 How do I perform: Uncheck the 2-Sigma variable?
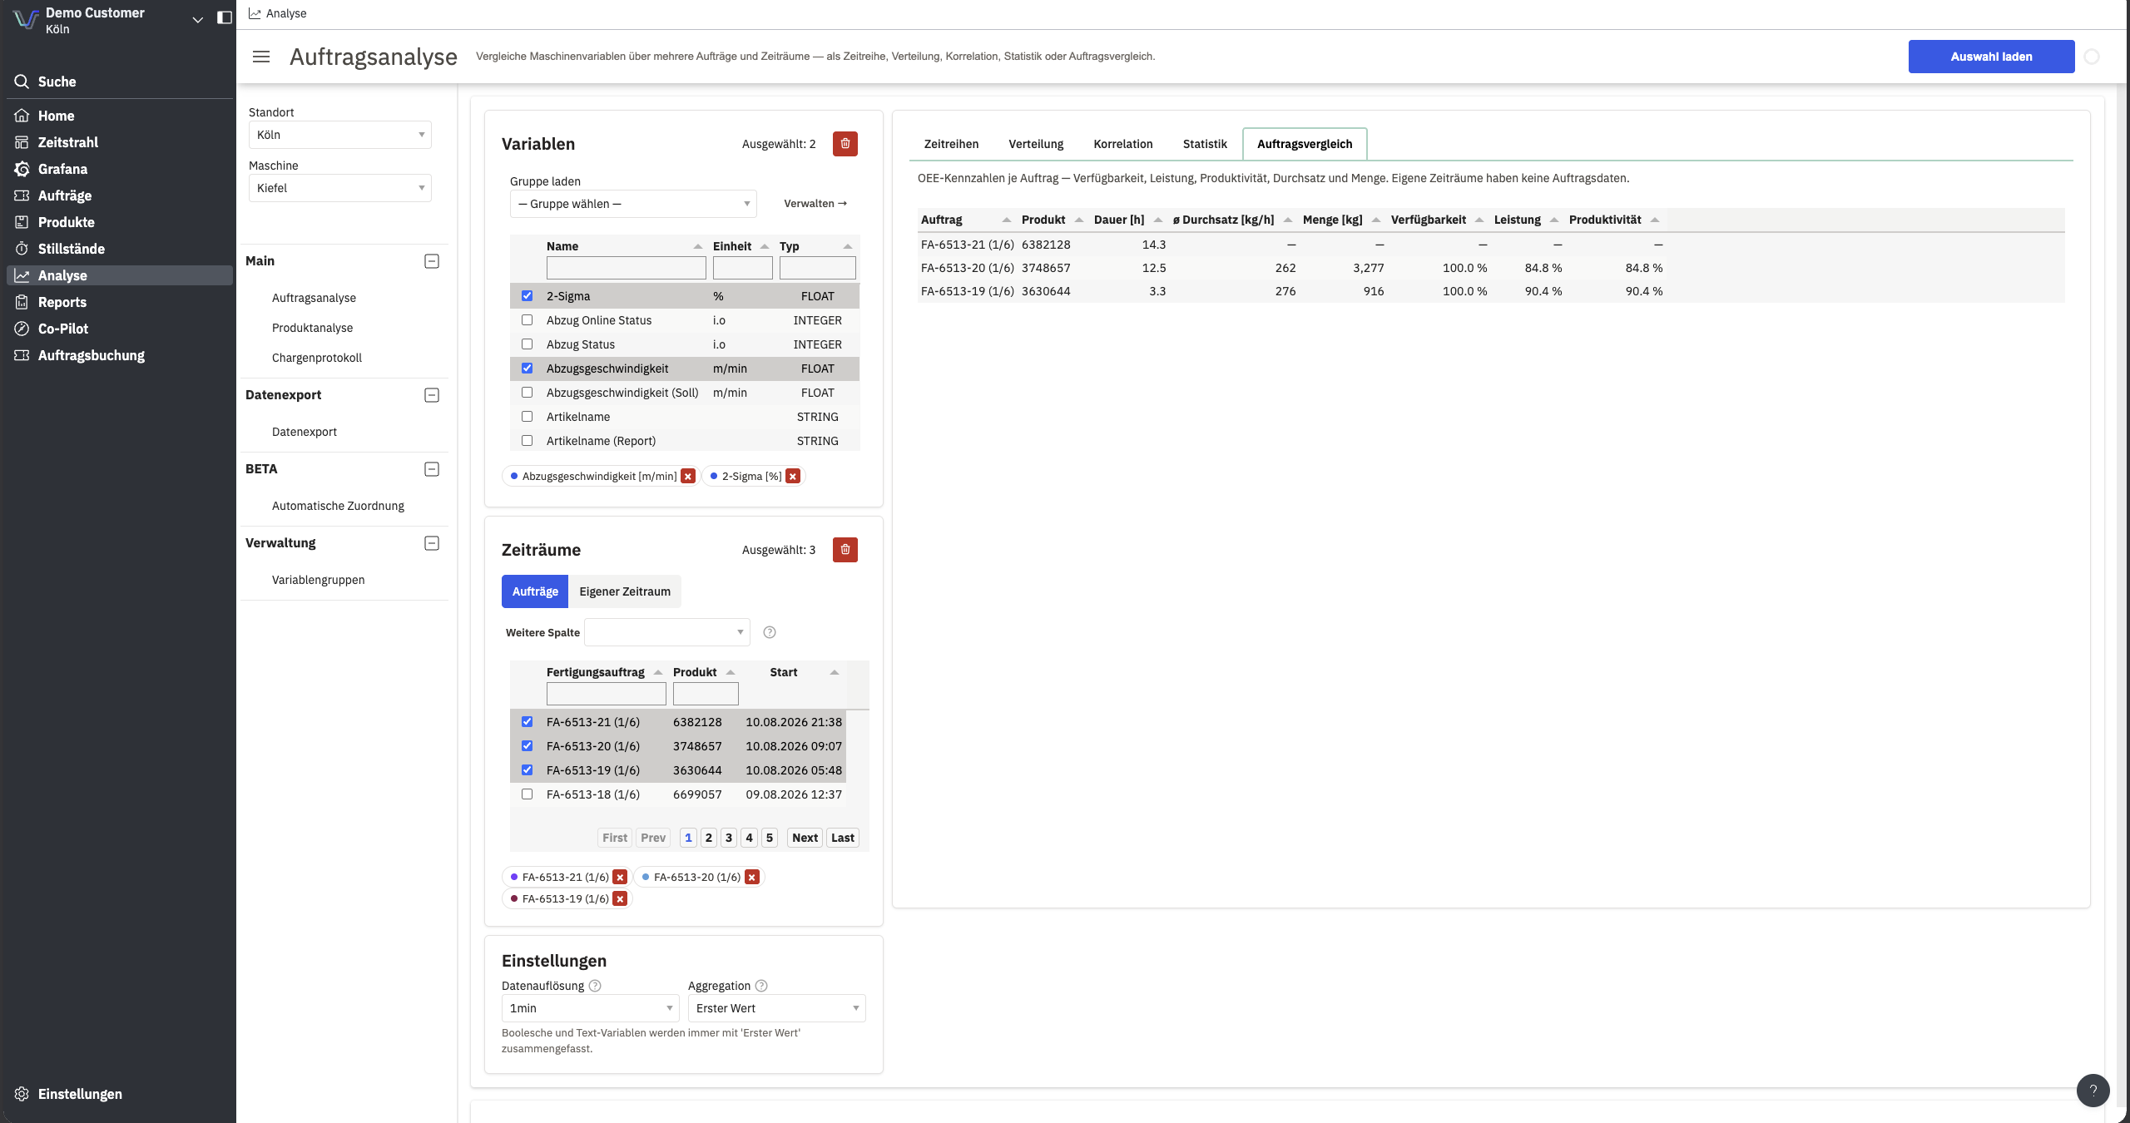pos(527,296)
